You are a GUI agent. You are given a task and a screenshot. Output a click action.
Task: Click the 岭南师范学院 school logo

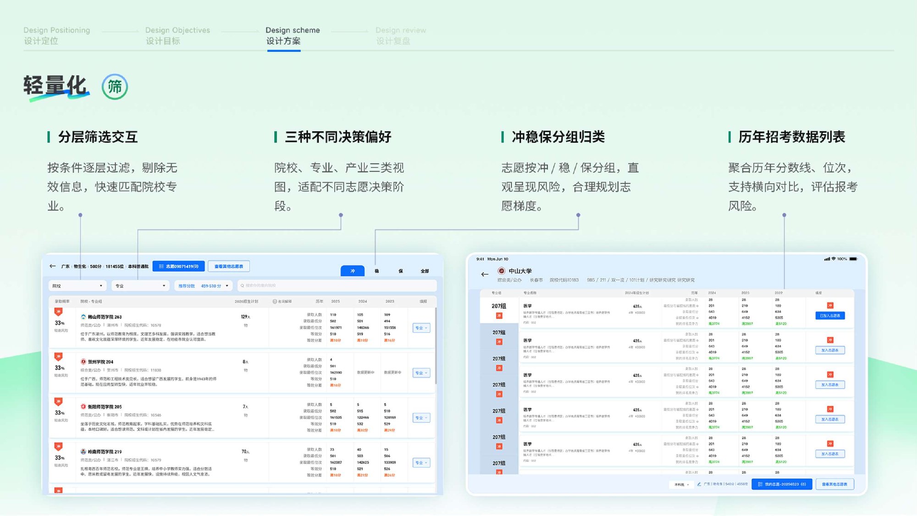pos(83,451)
